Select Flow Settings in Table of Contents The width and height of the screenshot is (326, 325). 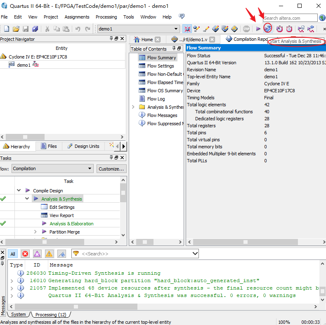coord(160,66)
